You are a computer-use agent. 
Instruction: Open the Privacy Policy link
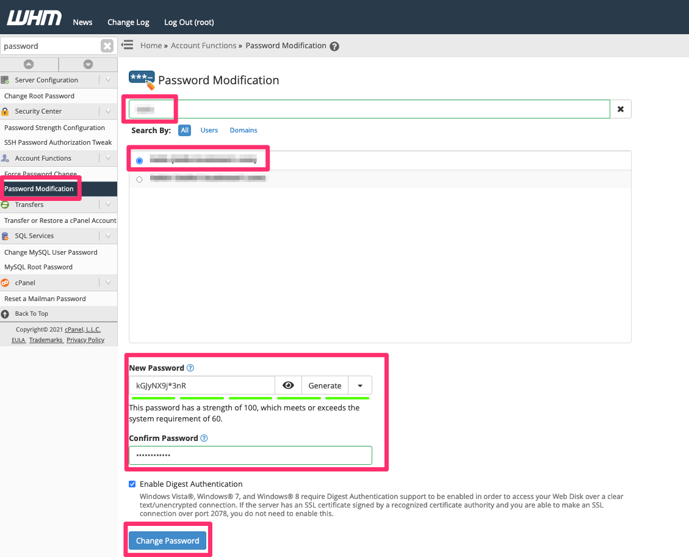tap(85, 340)
